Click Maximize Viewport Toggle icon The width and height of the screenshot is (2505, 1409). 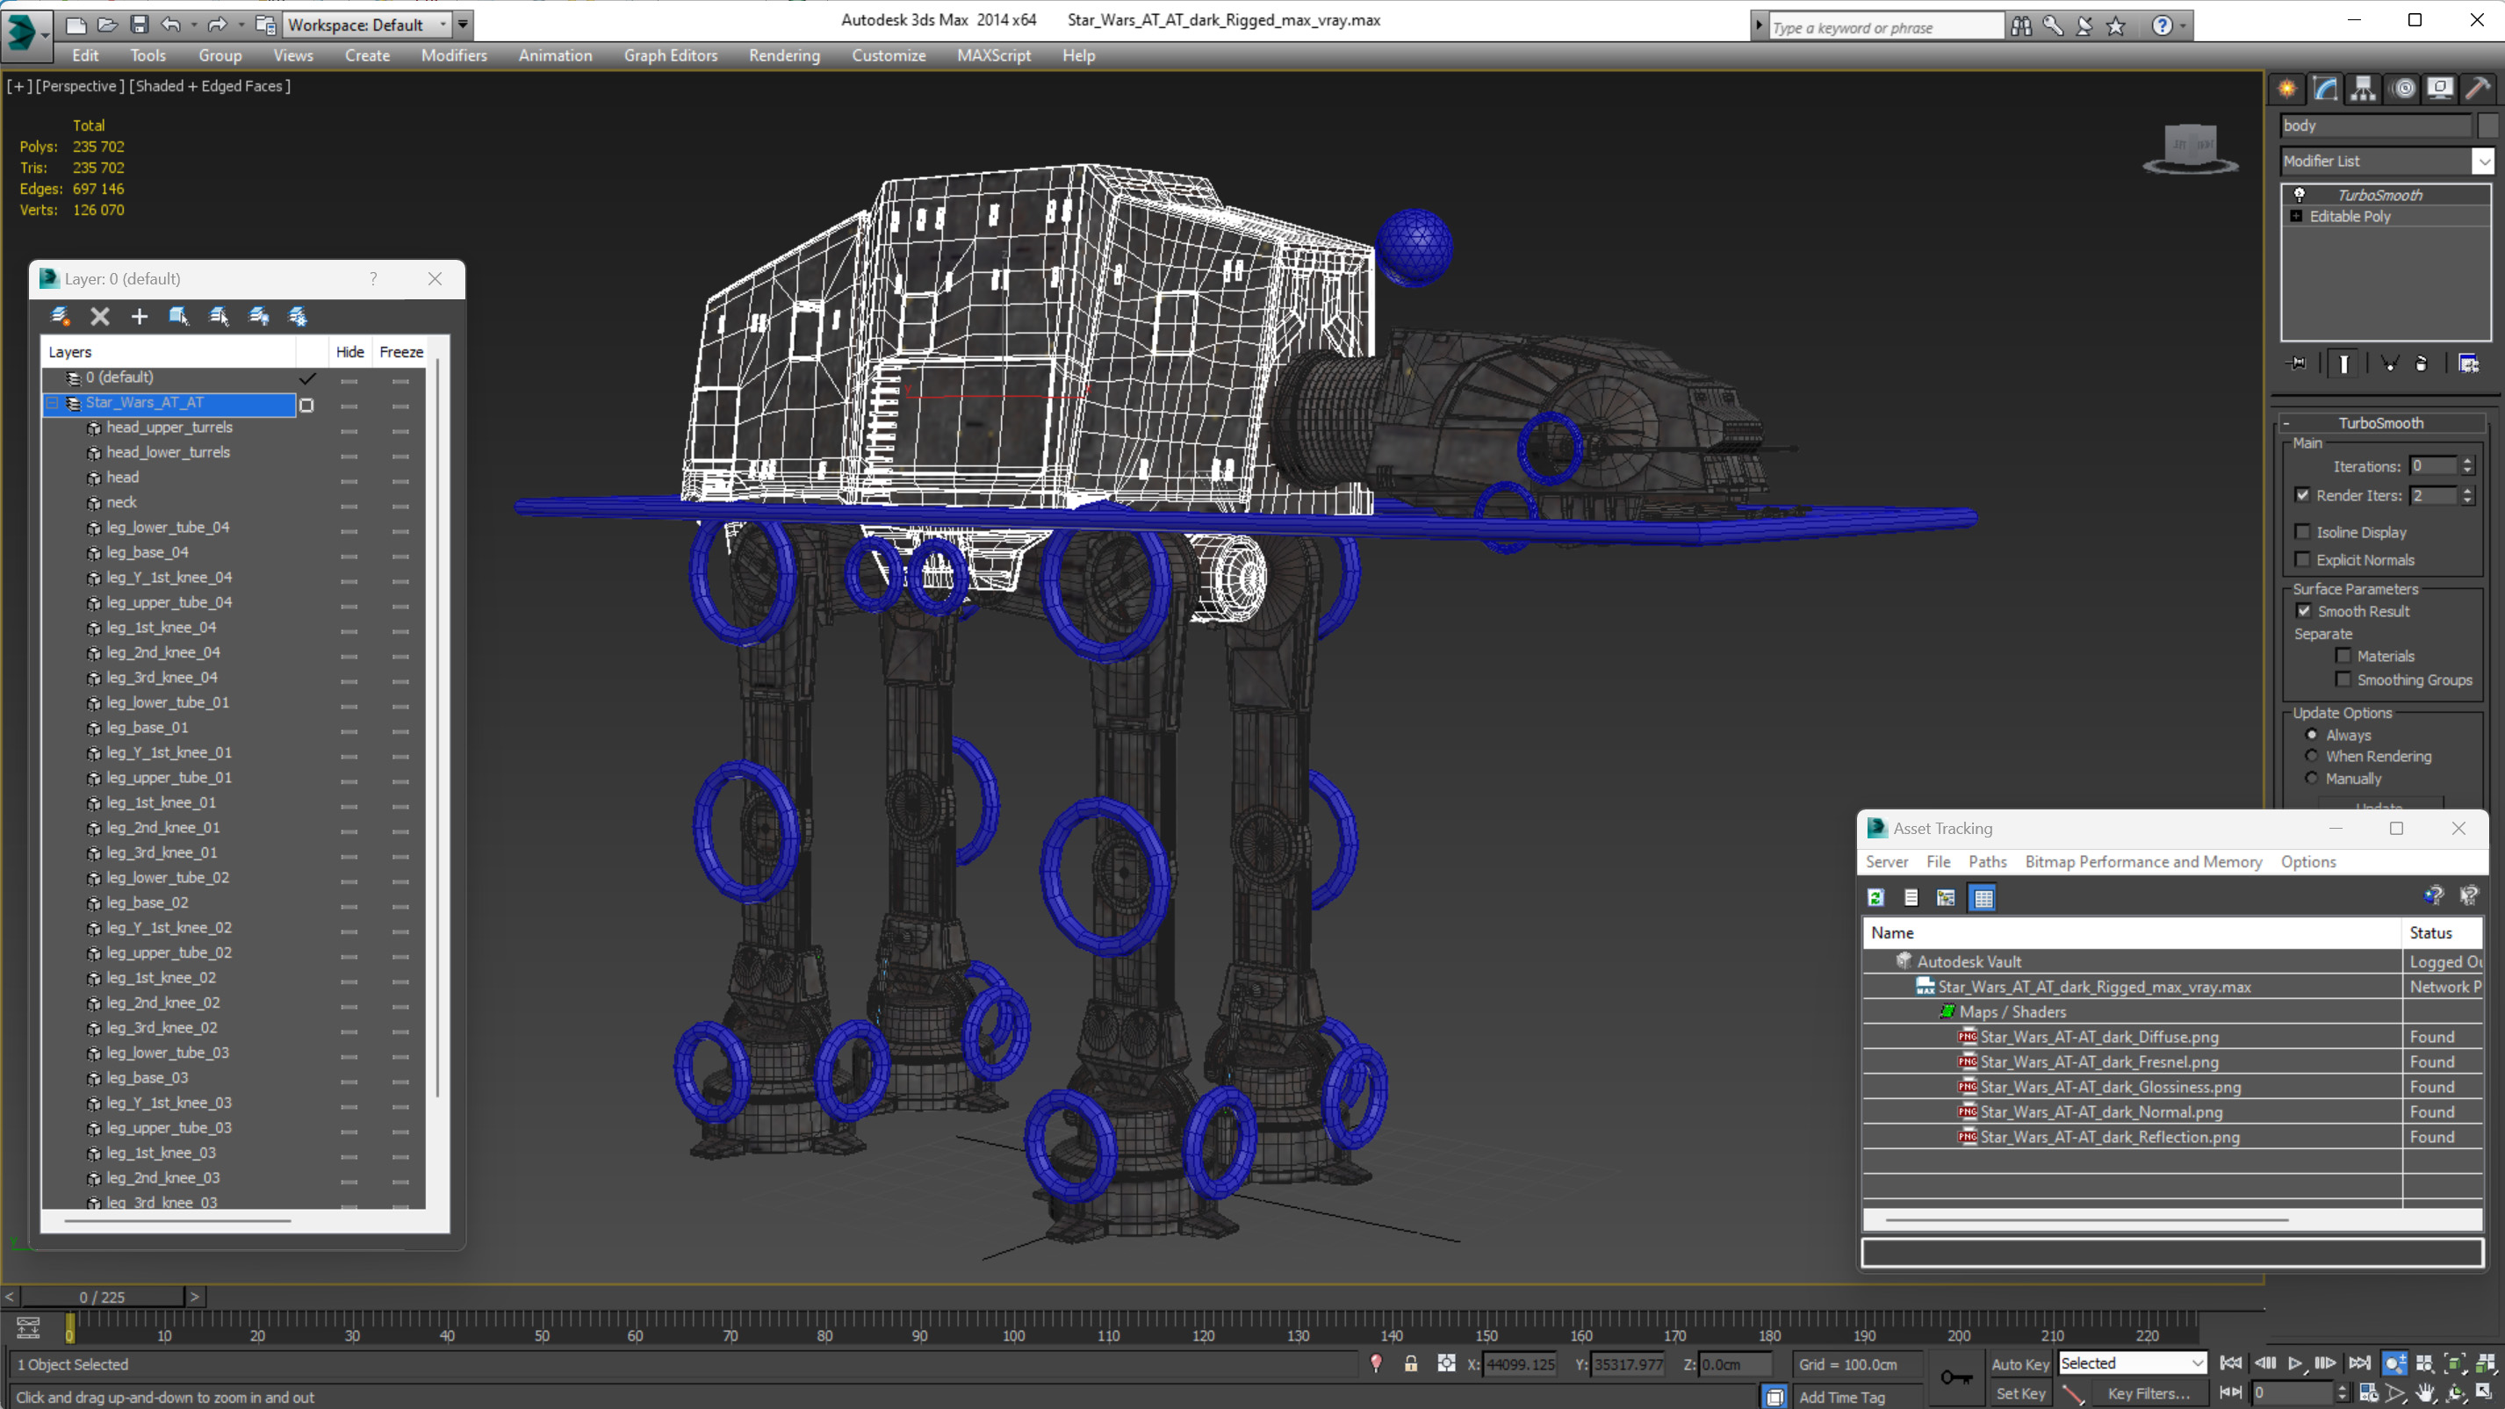tap(2486, 1393)
